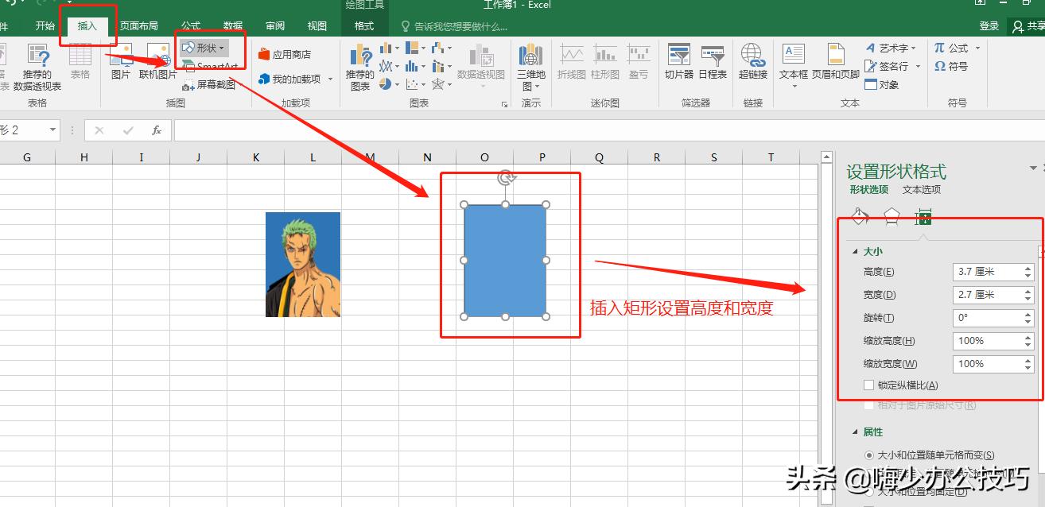Check the 锁定纵横比 checkbox
The width and height of the screenshot is (1045, 507).
868,385
